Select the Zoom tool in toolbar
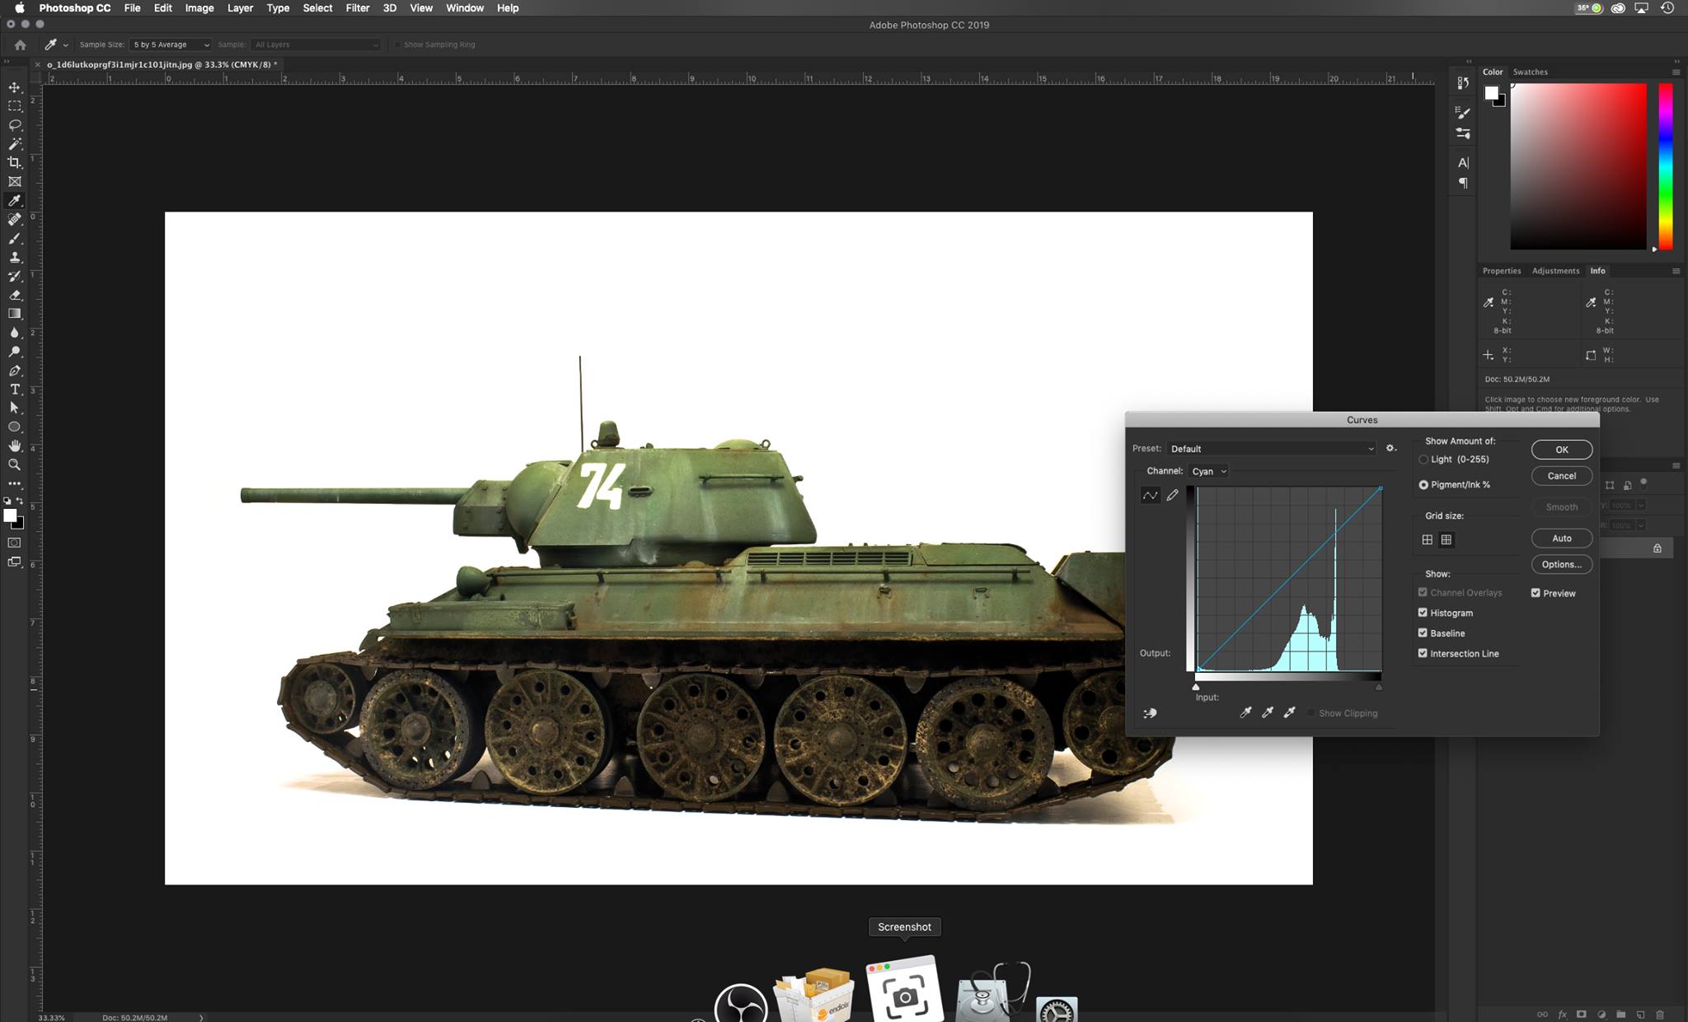The width and height of the screenshot is (1688, 1022). (14, 465)
